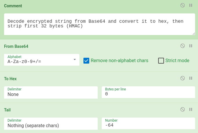This screenshot has height=133, width=198.
Task: Set breakpoint on Comment operation
Action: click(x=191, y=5)
